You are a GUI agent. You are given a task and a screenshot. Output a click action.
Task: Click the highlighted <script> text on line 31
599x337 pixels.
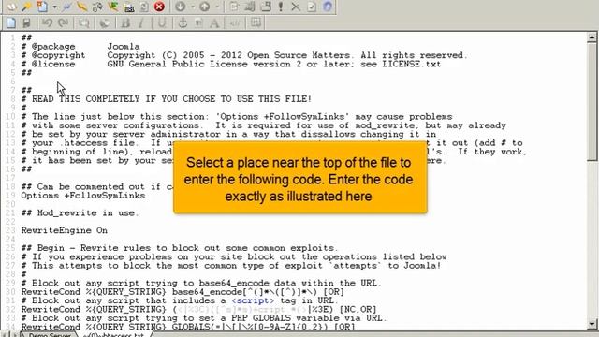253,300
